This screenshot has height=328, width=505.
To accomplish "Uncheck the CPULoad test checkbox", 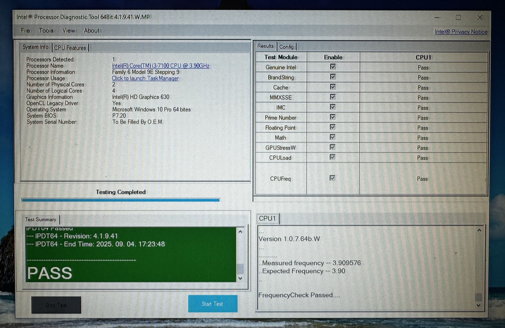I will [x=332, y=157].
